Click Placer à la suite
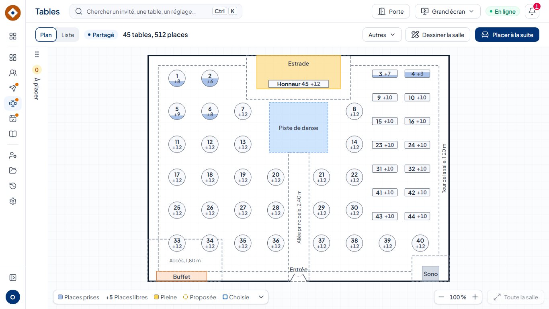The image size is (549, 309). [x=507, y=35]
